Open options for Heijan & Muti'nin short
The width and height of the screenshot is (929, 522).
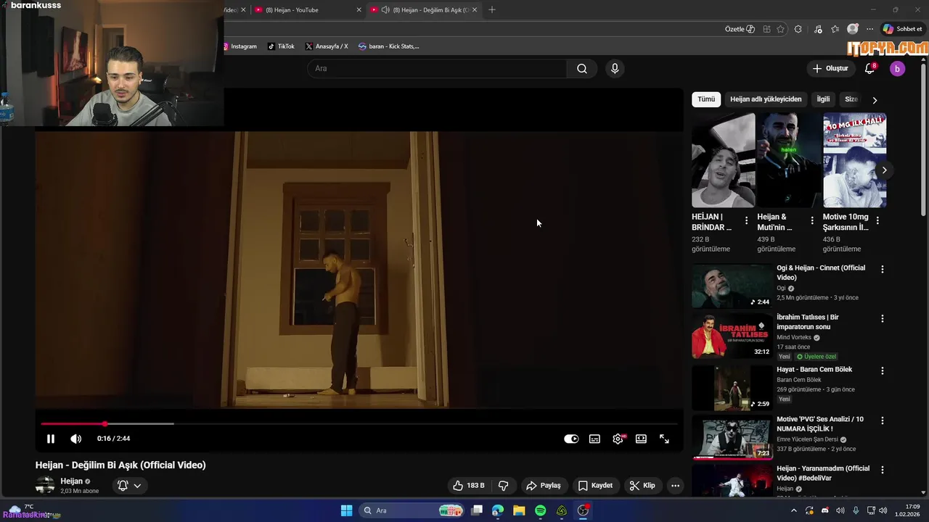click(x=812, y=220)
